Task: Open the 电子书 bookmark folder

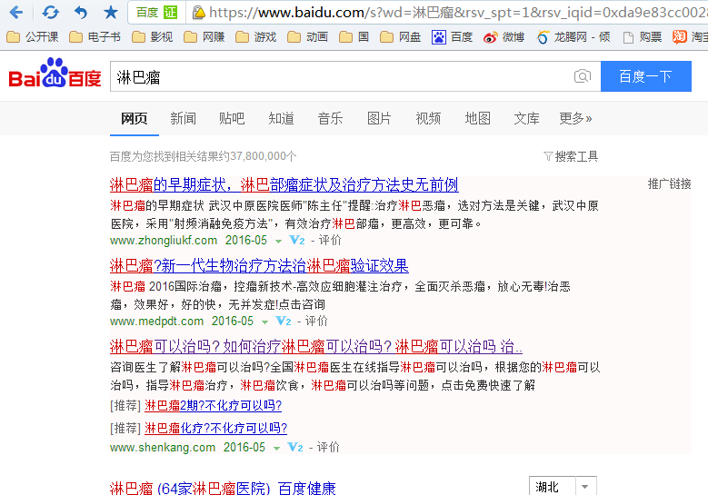Action: coord(95,37)
